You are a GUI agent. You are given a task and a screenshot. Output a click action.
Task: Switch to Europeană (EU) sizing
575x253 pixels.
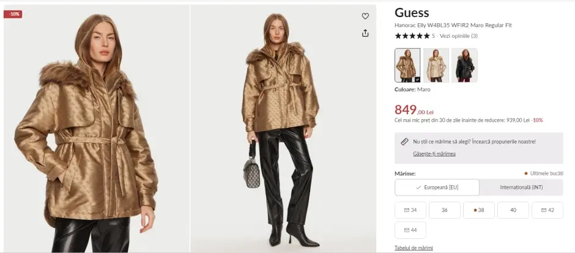pos(437,187)
